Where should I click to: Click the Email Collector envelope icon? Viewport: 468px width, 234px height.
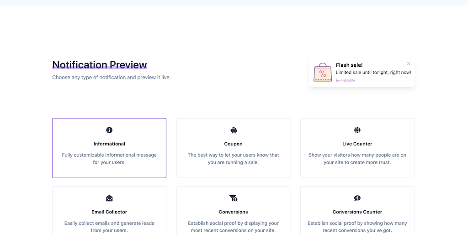pos(109,198)
